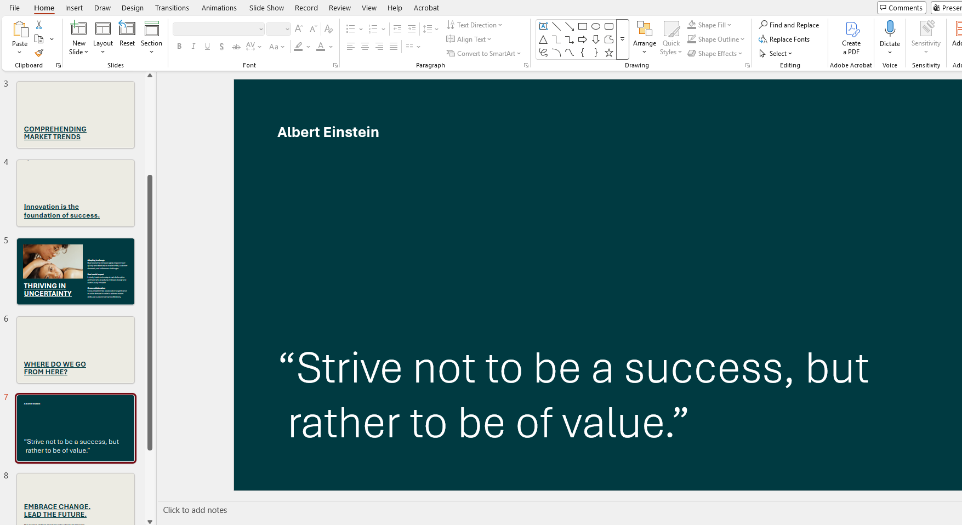Toggle Underline formatting

coord(207,47)
